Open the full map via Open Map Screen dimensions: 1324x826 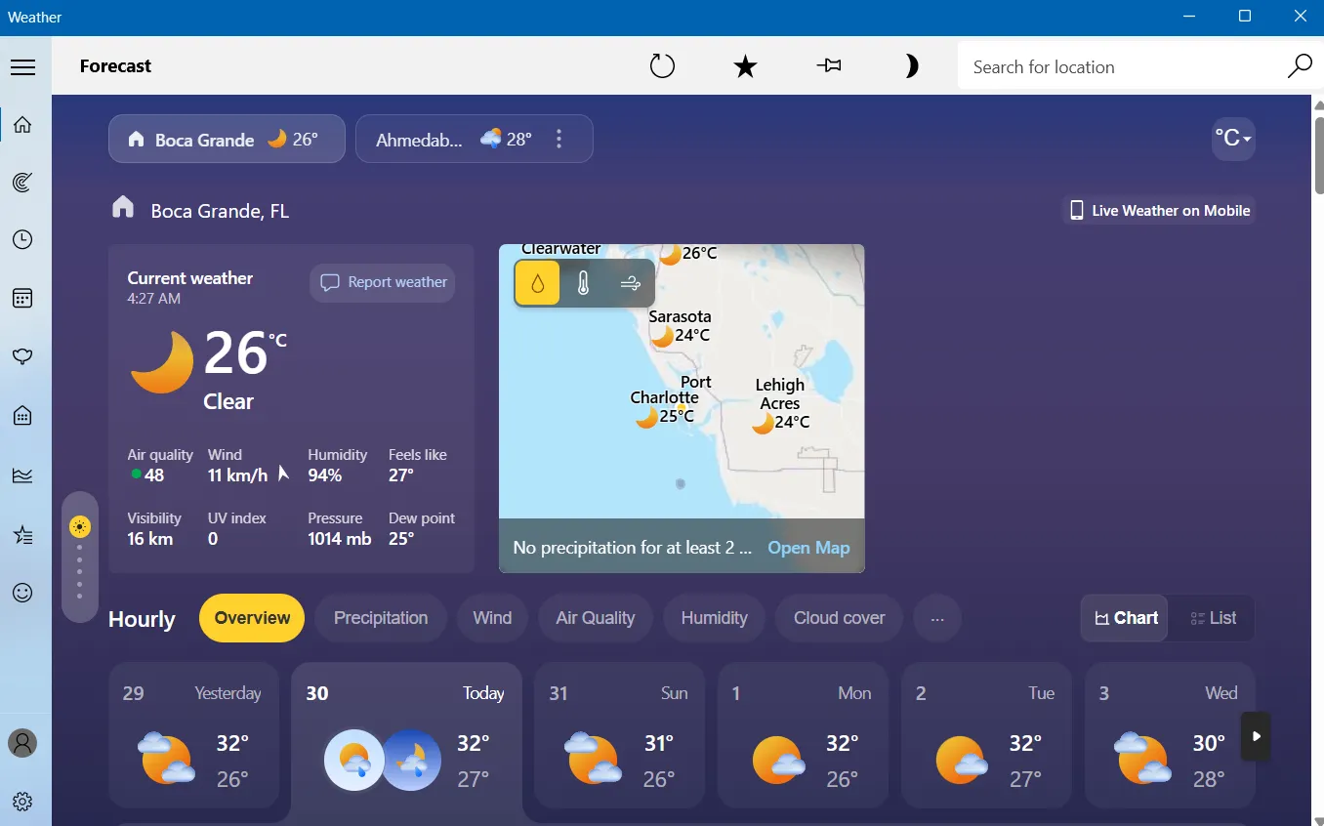[808, 548]
